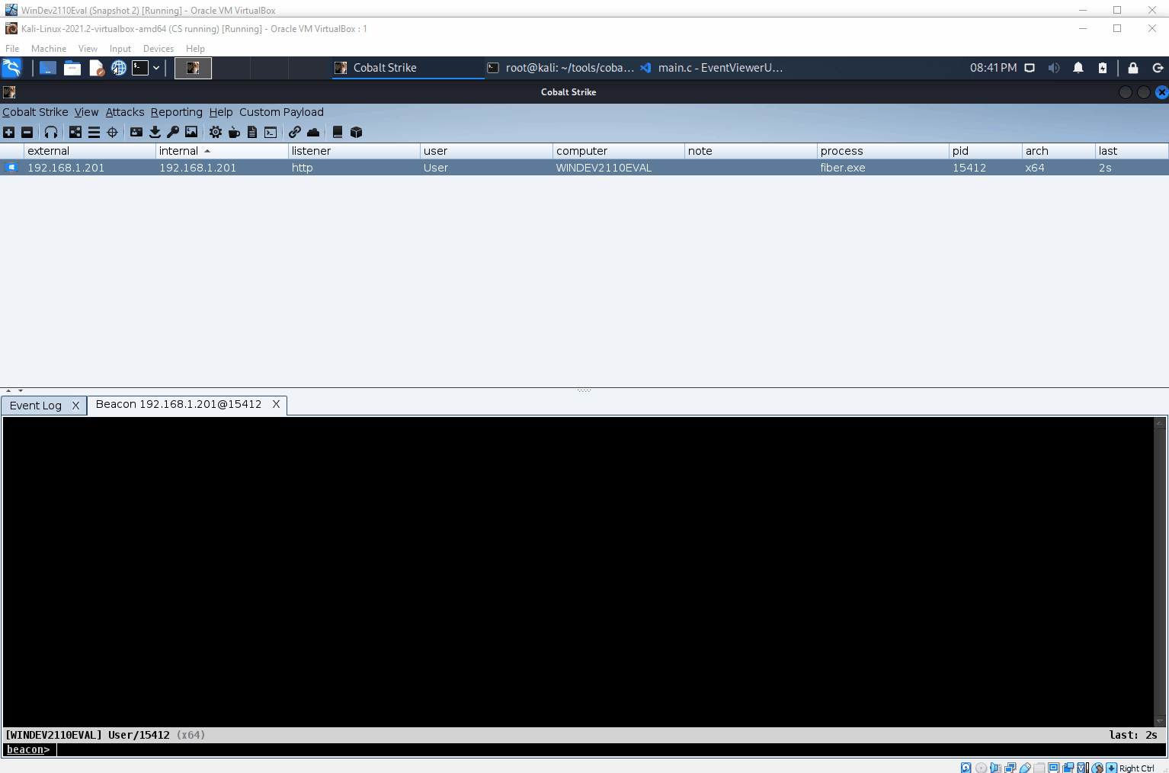Screen dimensions: 1169x773
Task: Click the display icon next to the clock
Action: pos(1030,68)
